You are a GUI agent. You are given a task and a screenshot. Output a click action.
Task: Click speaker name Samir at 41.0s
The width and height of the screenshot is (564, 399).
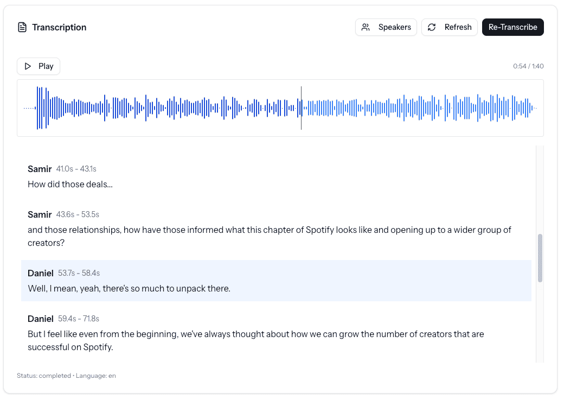[x=40, y=169]
